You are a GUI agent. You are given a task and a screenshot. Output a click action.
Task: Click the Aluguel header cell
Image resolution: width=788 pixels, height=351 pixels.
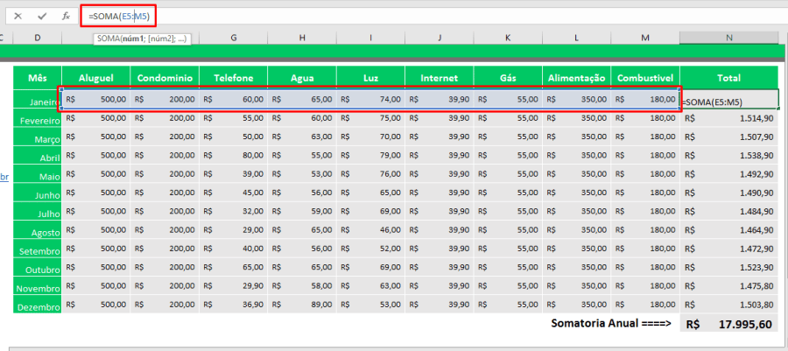point(96,78)
